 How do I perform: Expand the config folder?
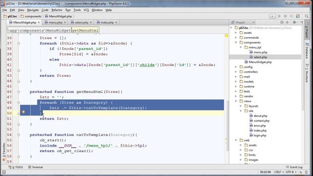point(236,67)
